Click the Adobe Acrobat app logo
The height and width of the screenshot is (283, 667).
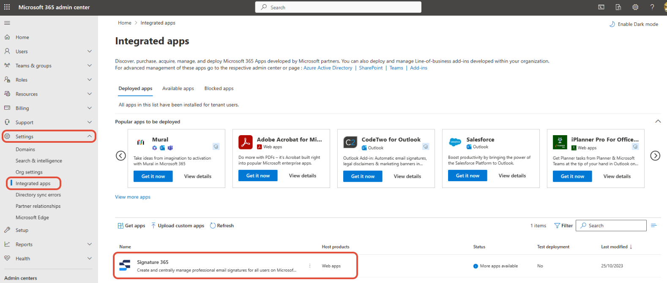[x=246, y=142]
